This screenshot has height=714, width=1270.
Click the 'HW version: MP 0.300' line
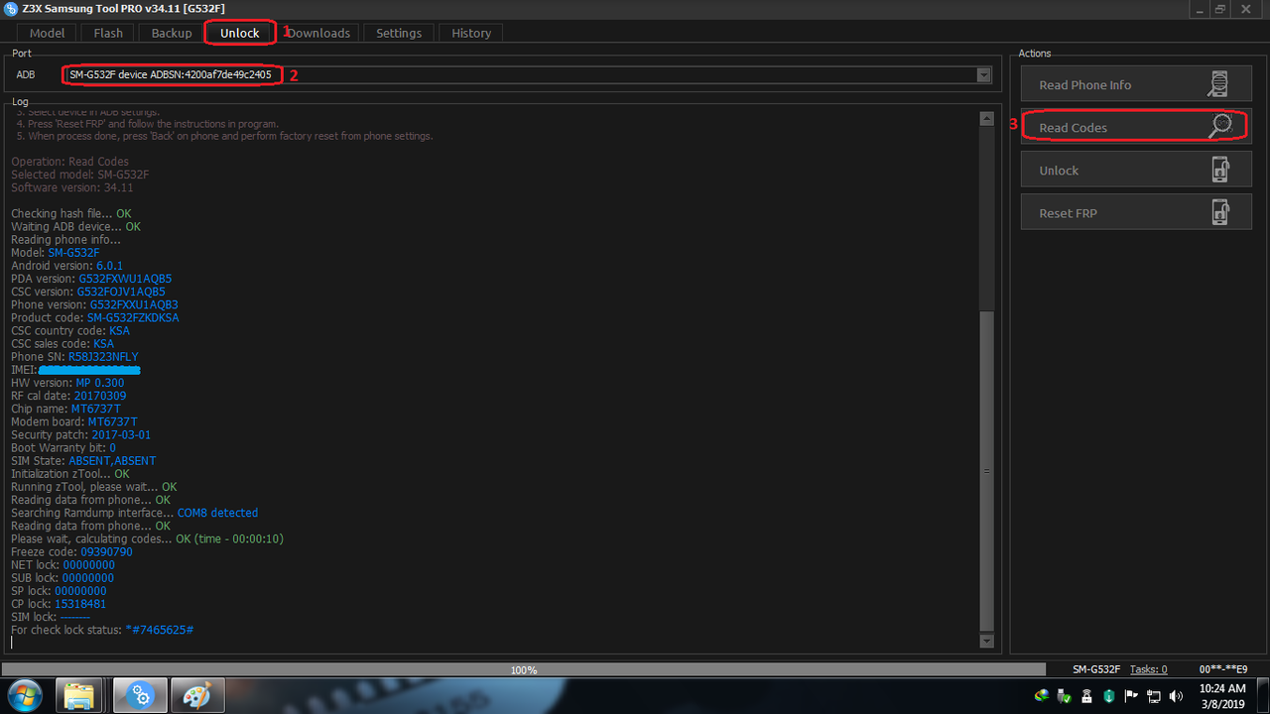(67, 383)
